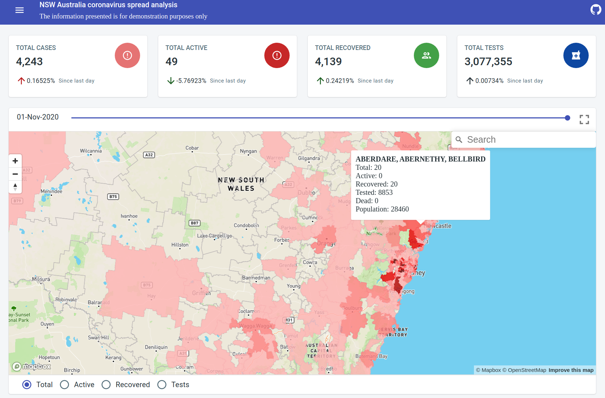Image resolution: width=605 pixels, height=398 pixels.
Task: Display Tests data on the map
Action: pos(162,385)
